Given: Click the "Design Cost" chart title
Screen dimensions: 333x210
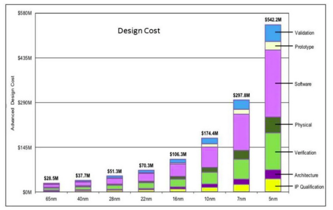Looking at the screenshot, I should coord(139,31).
